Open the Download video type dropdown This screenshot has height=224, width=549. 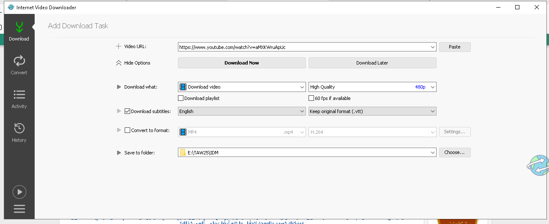coord(241,87)
